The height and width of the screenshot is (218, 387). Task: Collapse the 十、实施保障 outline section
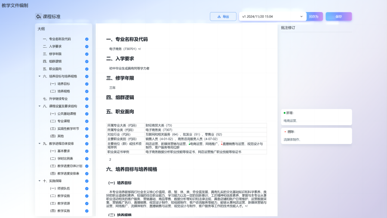tap(40, 181)
